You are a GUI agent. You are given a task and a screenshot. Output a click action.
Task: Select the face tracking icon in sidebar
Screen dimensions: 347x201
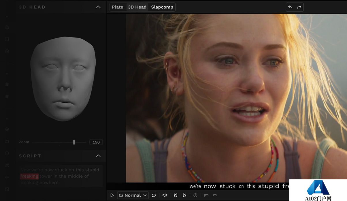(7, 165)
